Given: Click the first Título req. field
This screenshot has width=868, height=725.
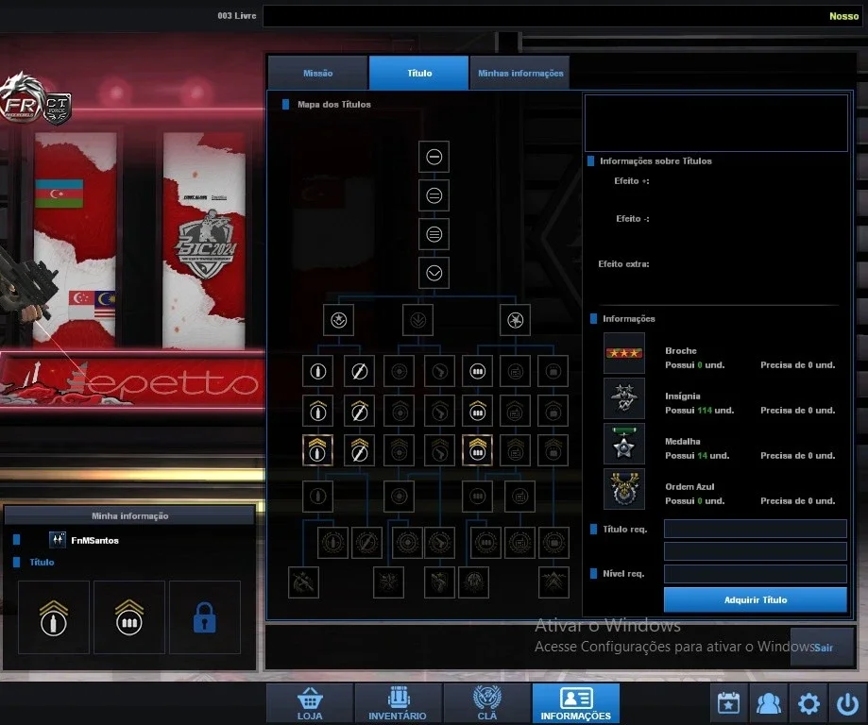Looking at the screenshot, I should pyautogui.click(x=755, y=529).
